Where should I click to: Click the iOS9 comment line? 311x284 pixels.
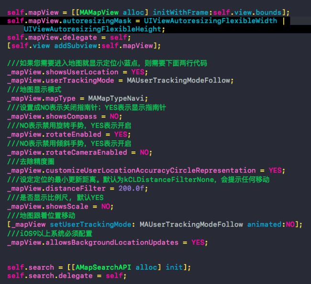[x=50, y=233]
